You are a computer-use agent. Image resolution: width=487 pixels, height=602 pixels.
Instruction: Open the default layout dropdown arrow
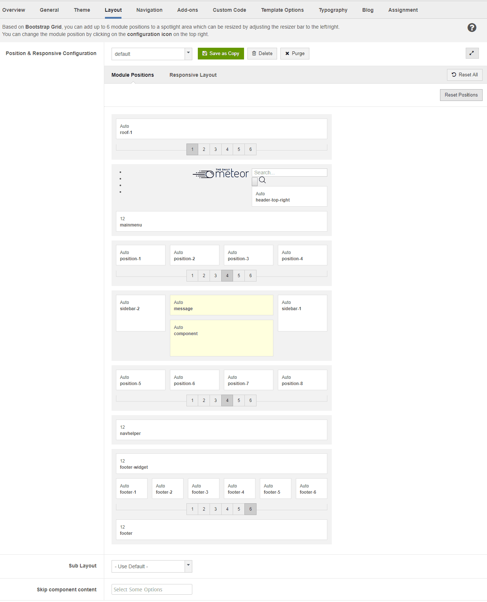point(188,54)
